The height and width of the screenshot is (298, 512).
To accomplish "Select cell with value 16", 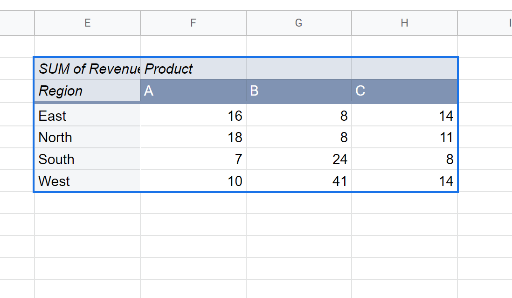I will 194,115.
